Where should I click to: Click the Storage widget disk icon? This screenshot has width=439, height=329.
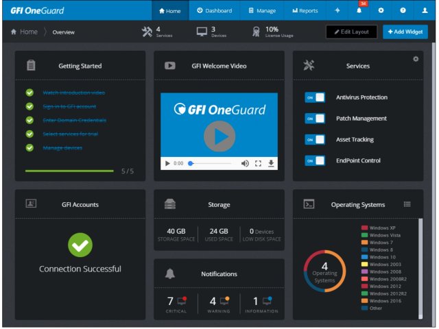coord(170,204)
